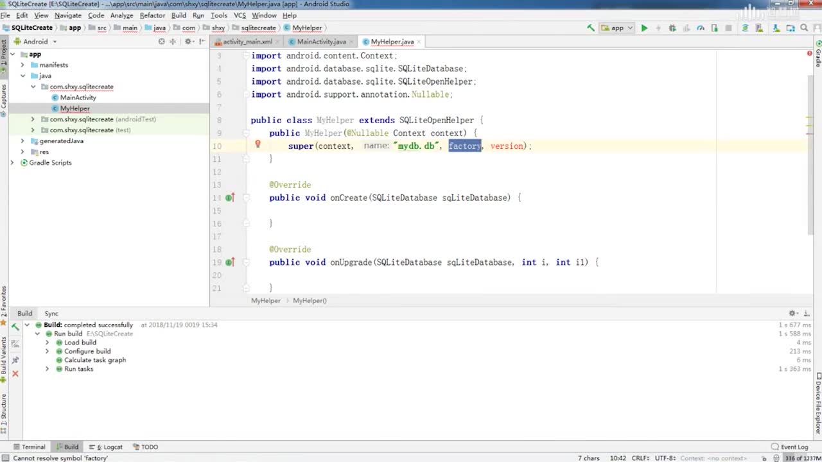Toggle view icon below the hammer in Build panel
Viewport: 822px width, 462px height.
pyautogui.click(x=15, y=344)
